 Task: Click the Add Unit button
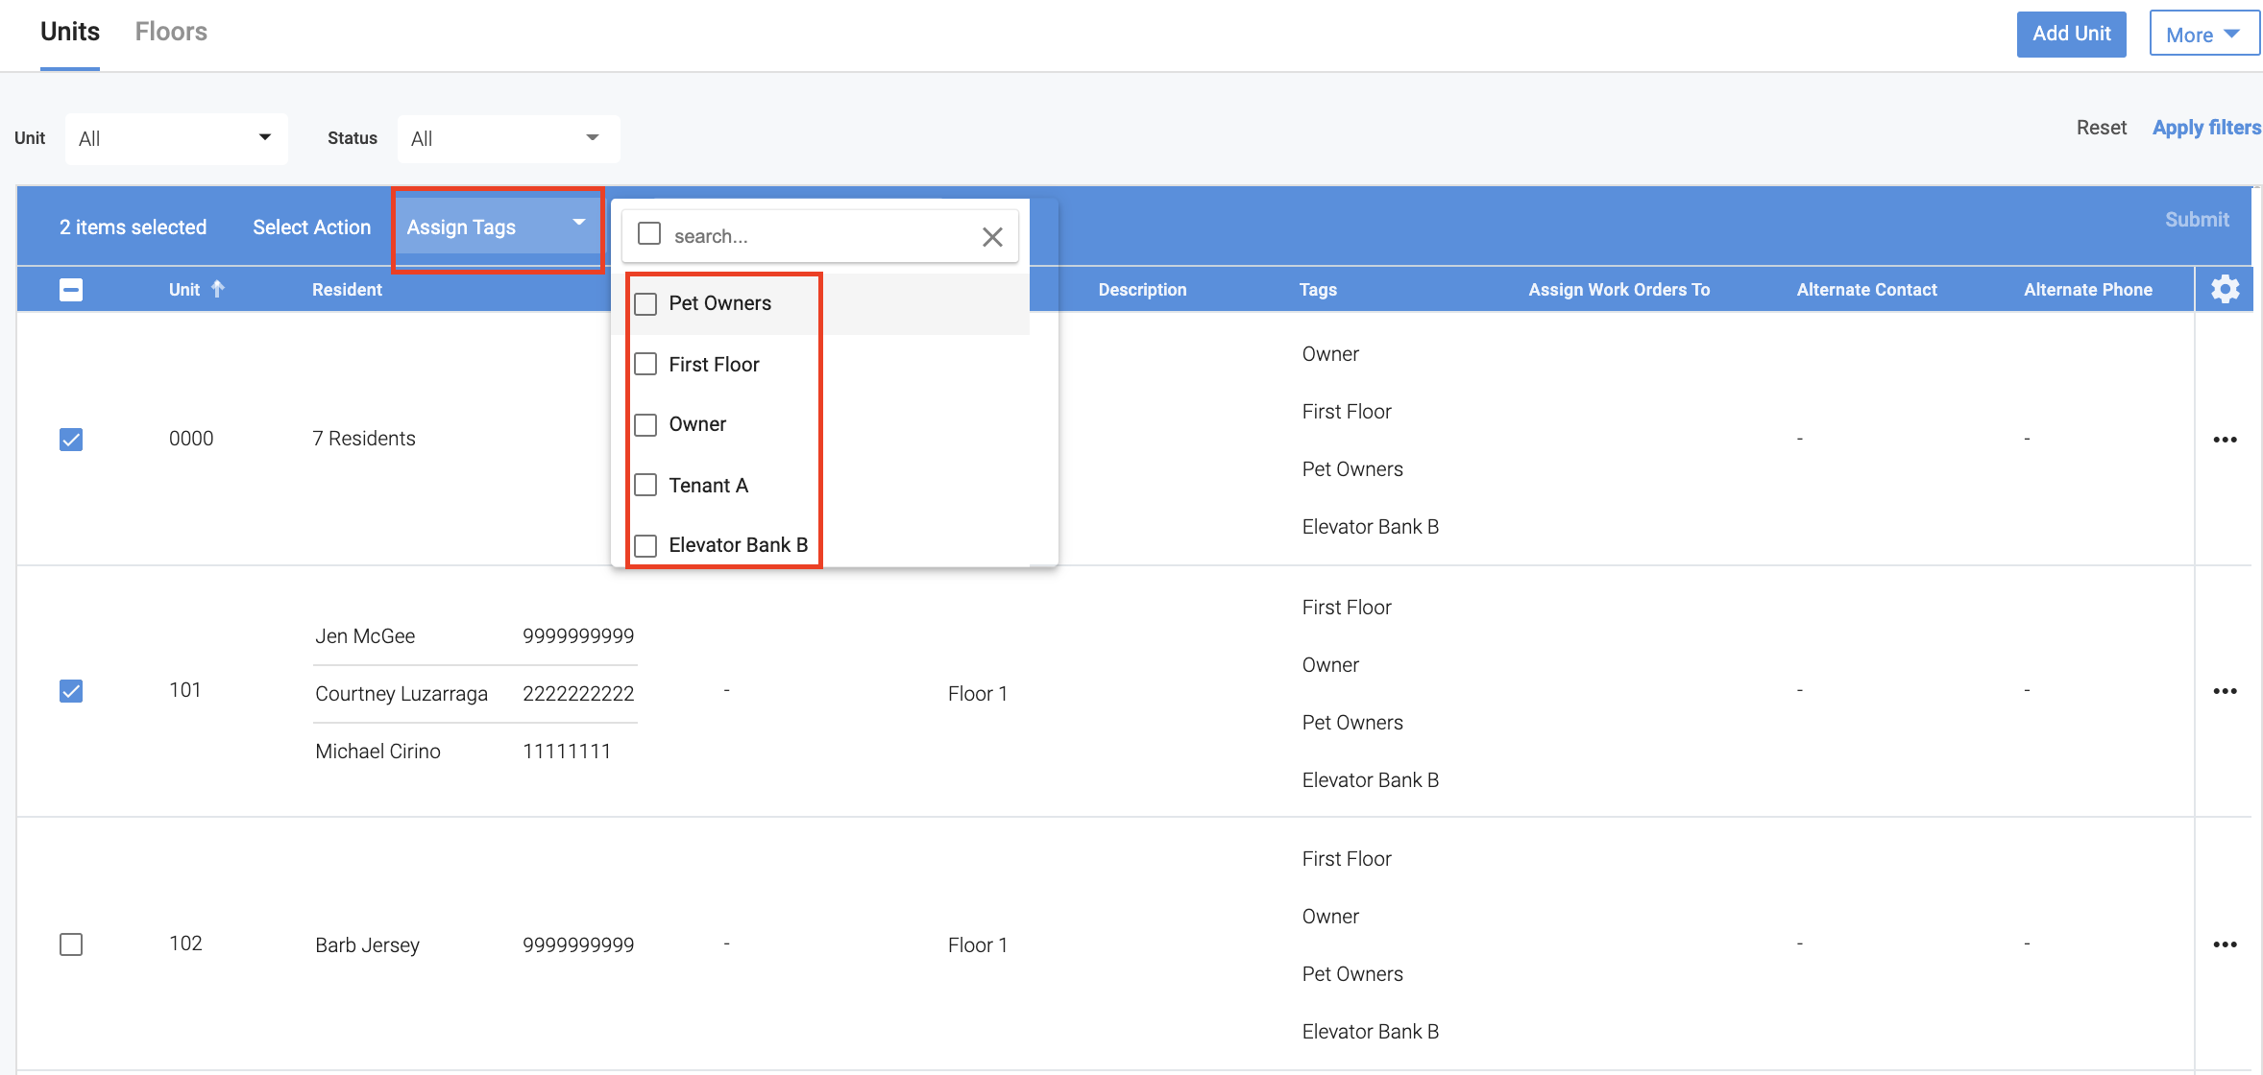(2071, 34)
